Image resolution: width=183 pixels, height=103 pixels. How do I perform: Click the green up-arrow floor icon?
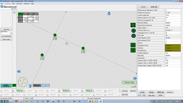133,50
